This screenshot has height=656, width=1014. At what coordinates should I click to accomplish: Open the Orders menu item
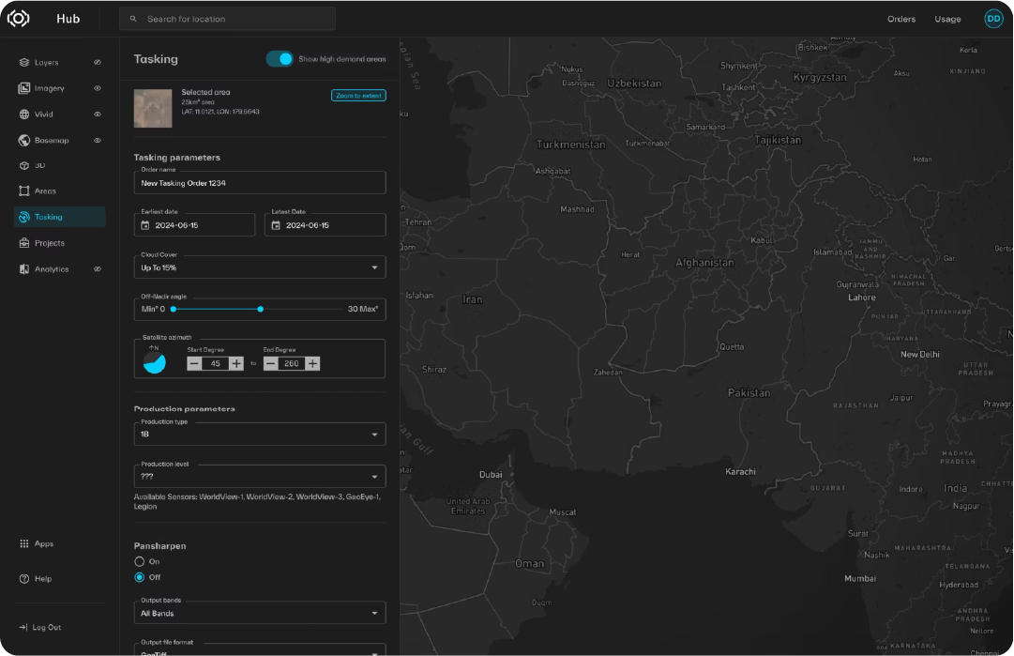coord(900,19)
